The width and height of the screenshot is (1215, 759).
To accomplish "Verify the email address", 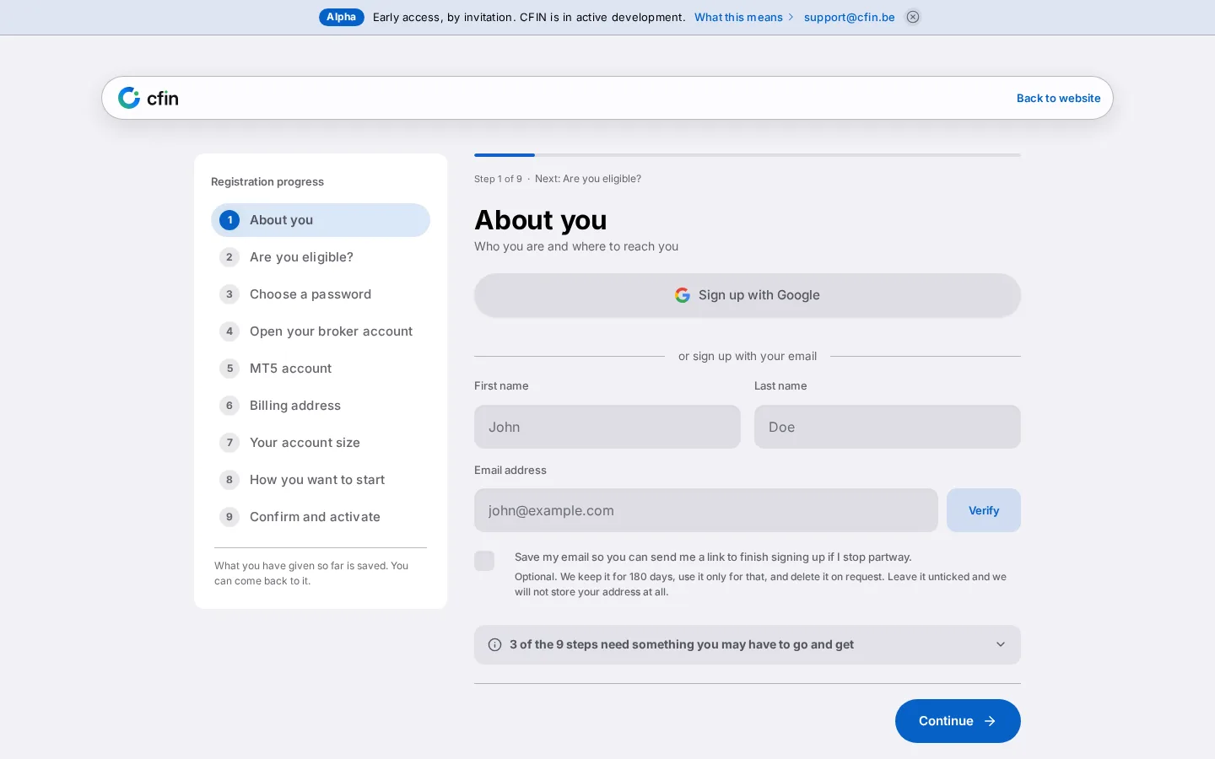I will (x=984, y=510).
